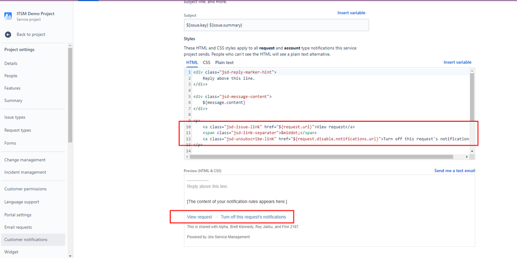Open Incident management settings
This screenshot has height=258, width=517.
25,172
